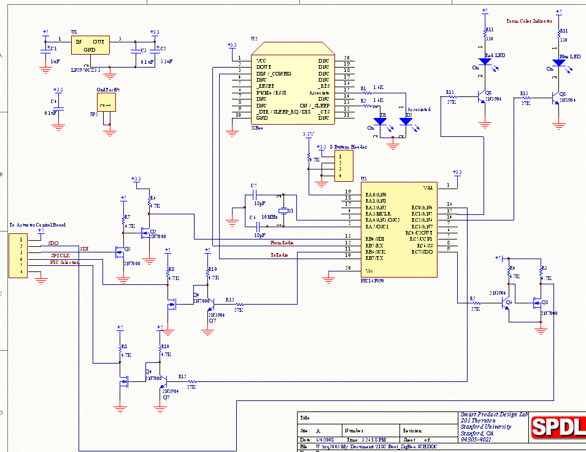Select the Team Color Indicator text
Screen dimensions: 586x452
click(x=529, y=20)
